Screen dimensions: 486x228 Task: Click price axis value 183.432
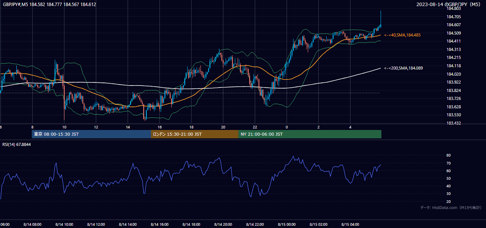point(454,123)
